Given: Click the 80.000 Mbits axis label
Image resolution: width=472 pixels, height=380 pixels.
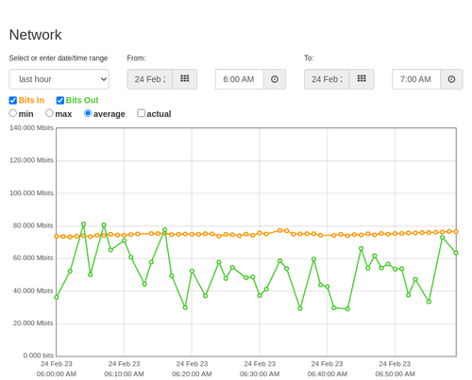Looking at the screenshot, I should [33, 225].
